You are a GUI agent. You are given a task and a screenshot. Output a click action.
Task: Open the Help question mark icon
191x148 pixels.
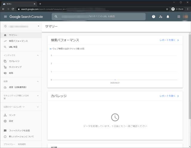pos(153,17)
